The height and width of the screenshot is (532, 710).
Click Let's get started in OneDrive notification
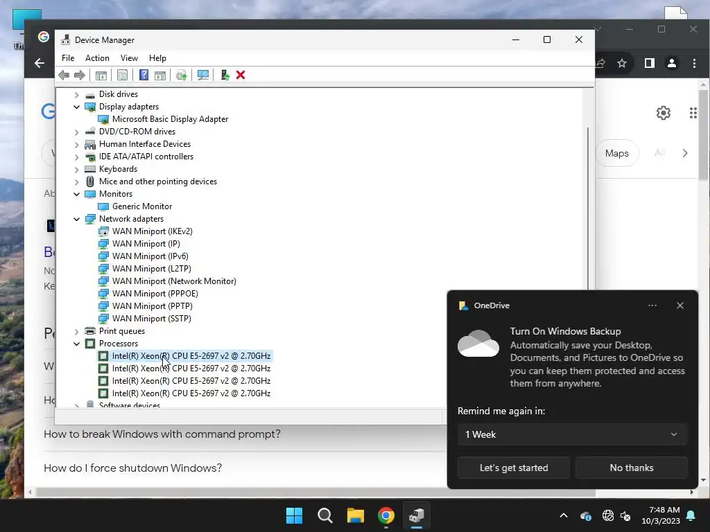(514, 468)
